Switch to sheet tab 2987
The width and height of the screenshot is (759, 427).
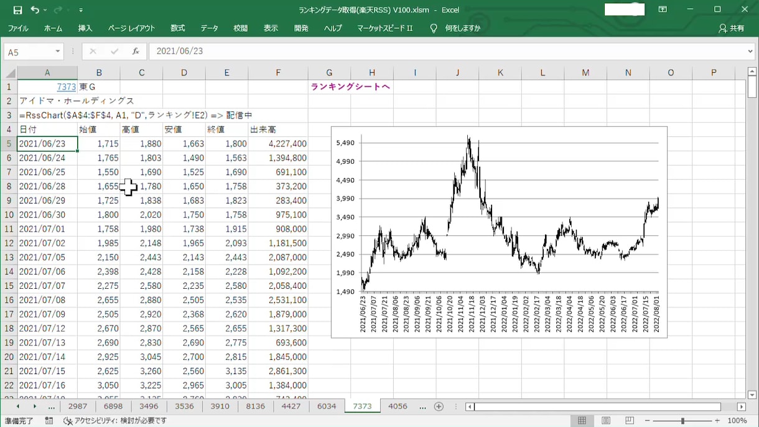(x=78, y=406)
